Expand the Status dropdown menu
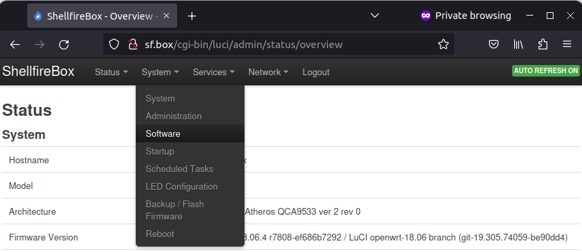 111,72
